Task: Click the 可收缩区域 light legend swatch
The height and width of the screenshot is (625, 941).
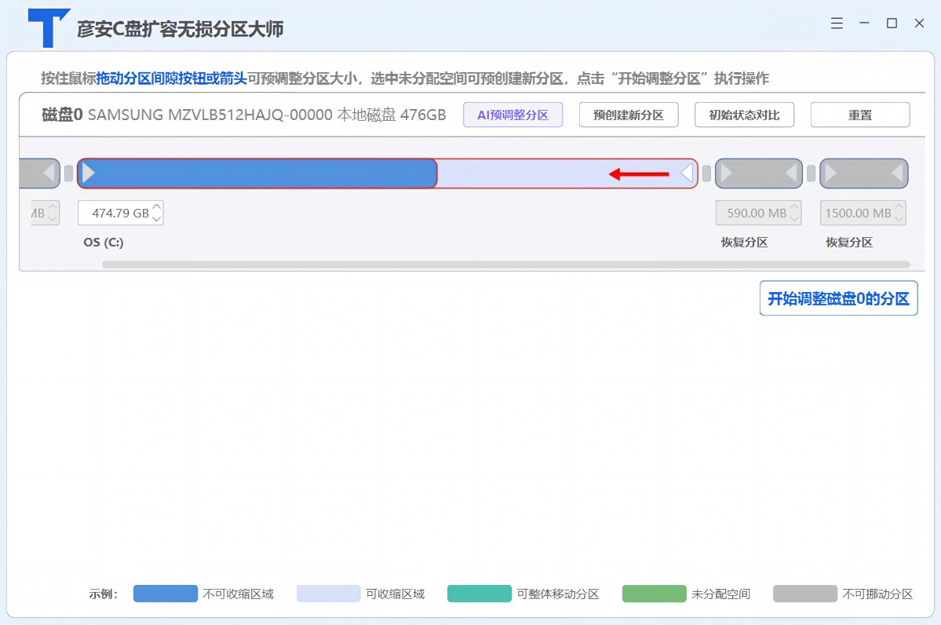Action: tap(328, 594)
